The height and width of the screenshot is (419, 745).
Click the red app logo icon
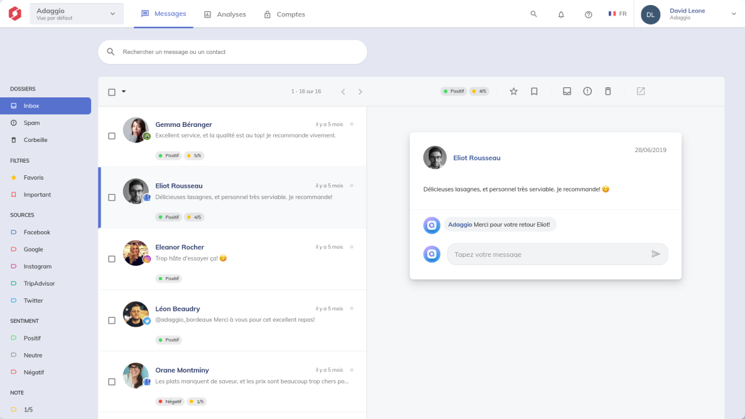pyautogui.click(x=14, y=13)
